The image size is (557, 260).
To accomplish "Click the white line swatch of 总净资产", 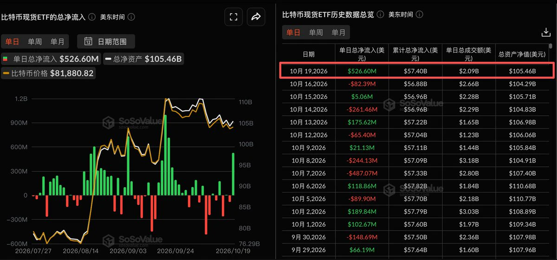I will [109, 59].
